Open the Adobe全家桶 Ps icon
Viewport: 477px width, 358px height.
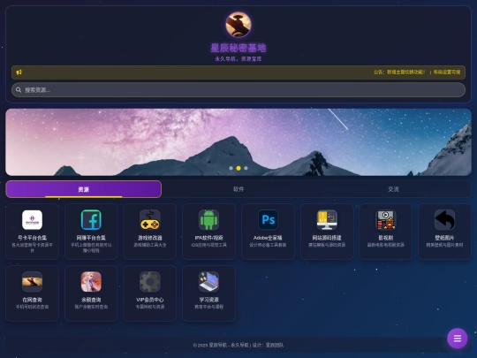(x=268, y=220)
